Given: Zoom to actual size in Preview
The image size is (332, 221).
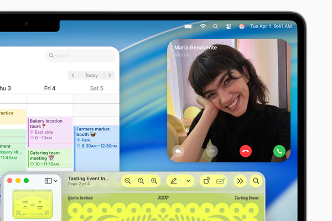Looking at the screenshot, I should coord(141,181).
